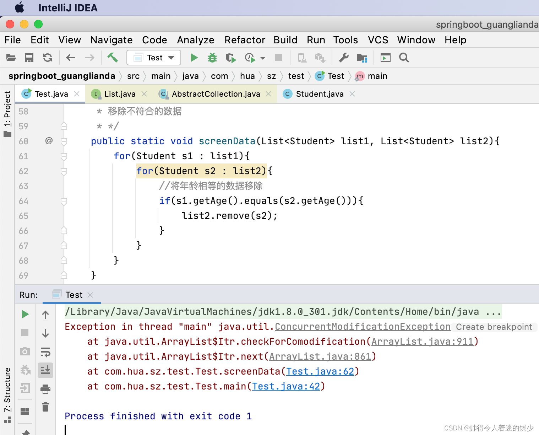Stop process in Run panel
Viewport: 539px width, 435px height.
pyautogui.click(x=25, y=333)
